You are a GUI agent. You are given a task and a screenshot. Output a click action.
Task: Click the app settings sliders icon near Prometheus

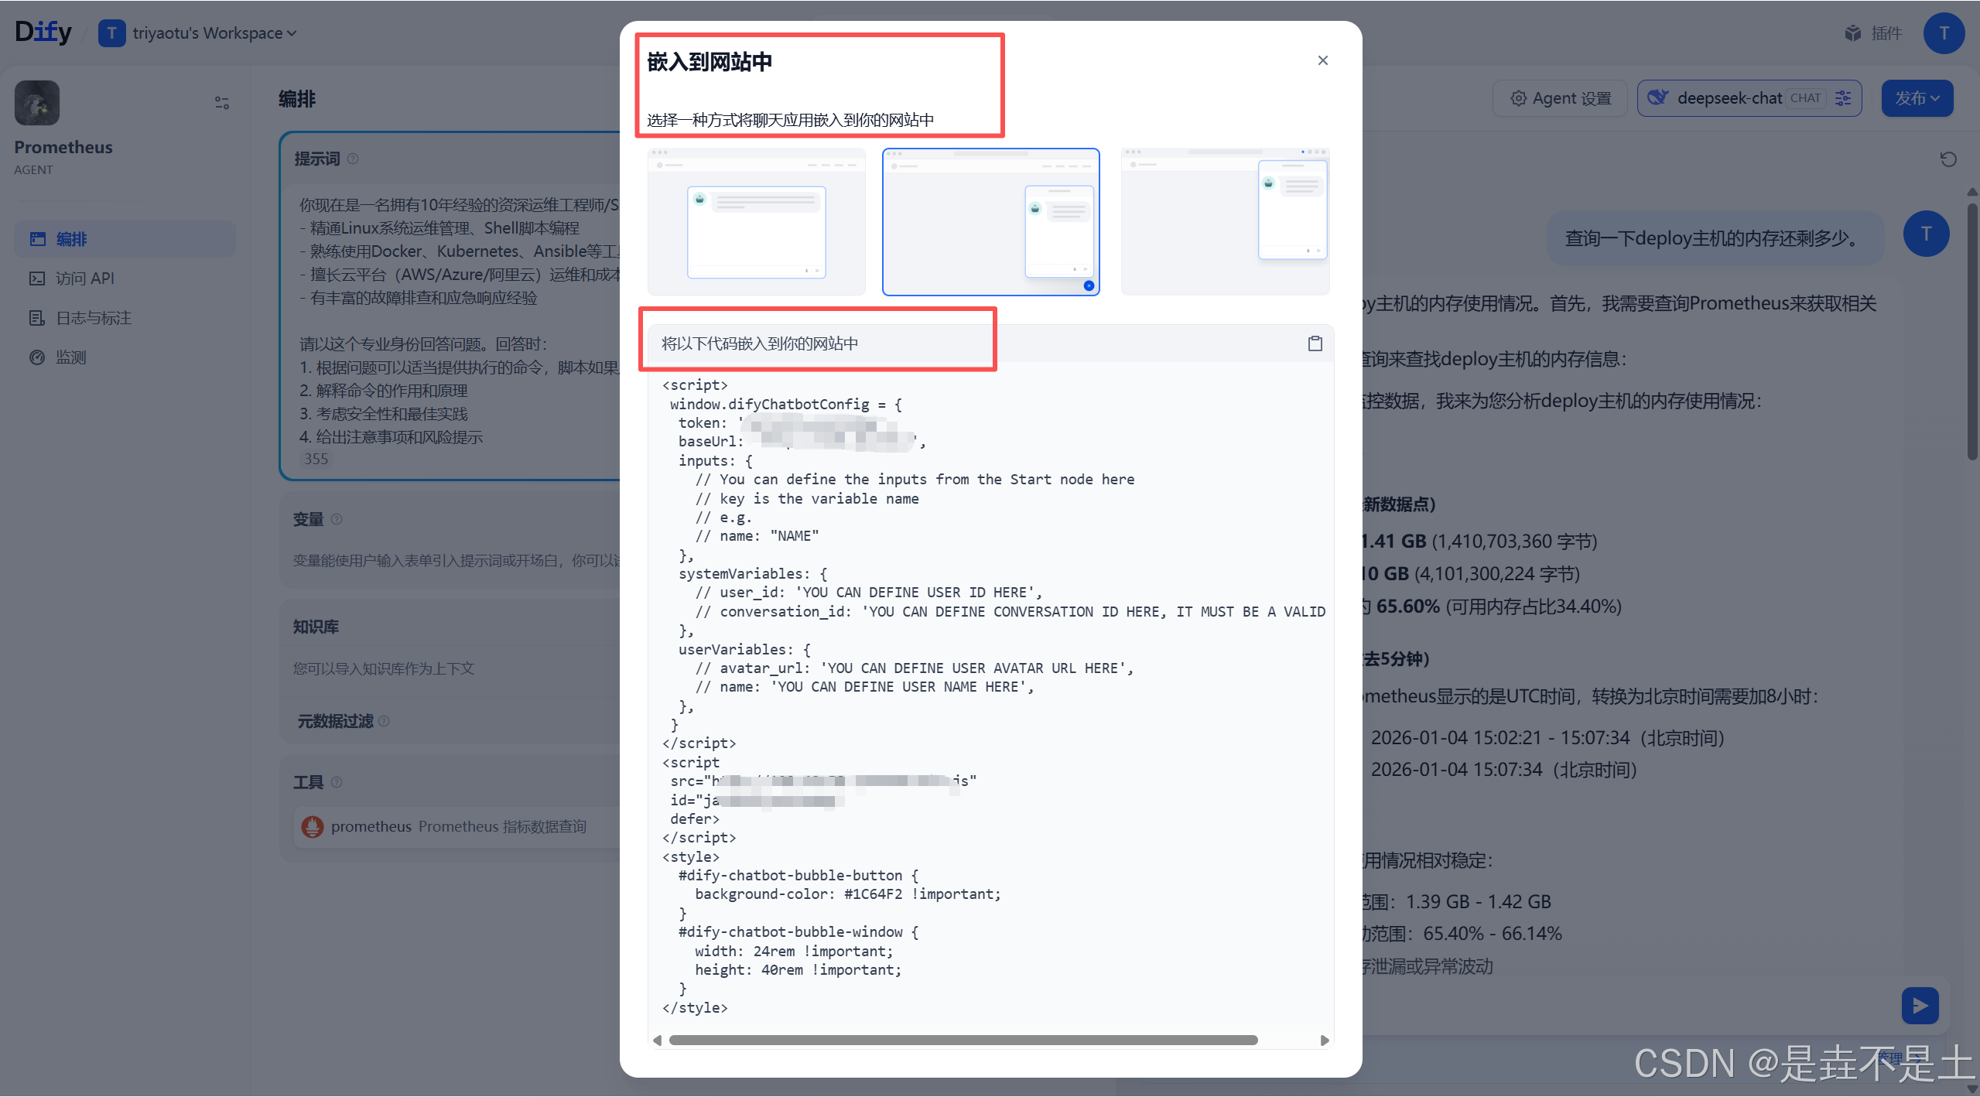coord(222,103)
